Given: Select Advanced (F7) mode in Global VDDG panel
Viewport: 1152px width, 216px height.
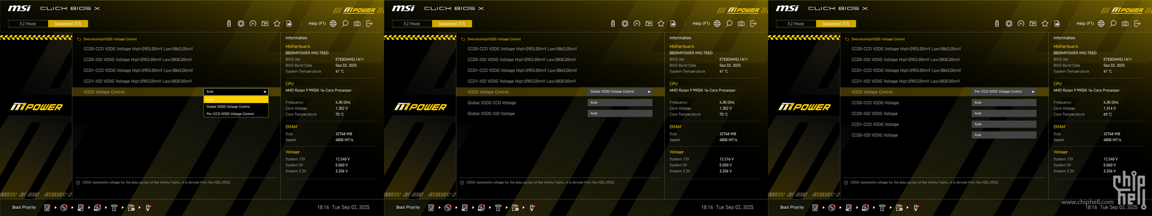Looking at the screenshot, I should [452, 24].
